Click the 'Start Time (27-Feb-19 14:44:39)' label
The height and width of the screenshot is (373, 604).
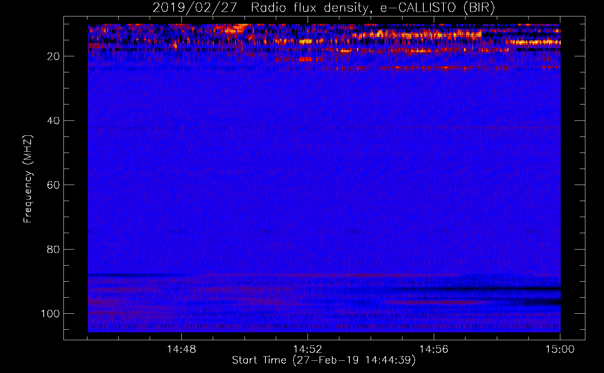pyautogui.click(x=324, y=360)
